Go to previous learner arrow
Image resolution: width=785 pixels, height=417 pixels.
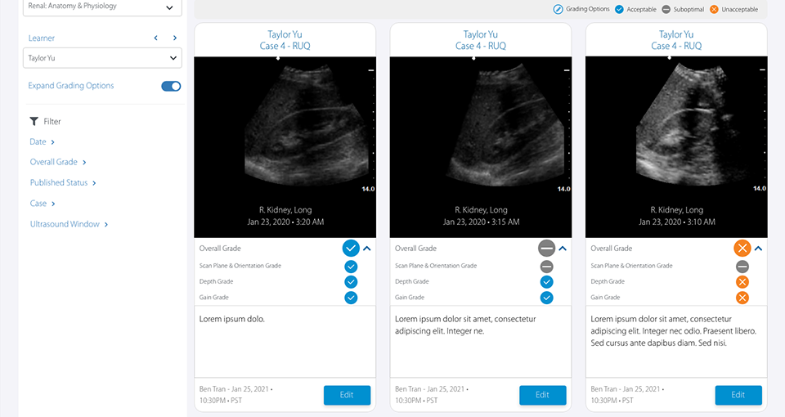[x=155, y=38]
